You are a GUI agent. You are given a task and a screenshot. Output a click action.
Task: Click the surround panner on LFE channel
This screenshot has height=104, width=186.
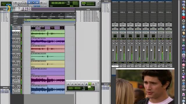tap(153, 36)
